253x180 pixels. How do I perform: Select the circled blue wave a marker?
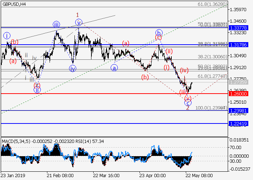[x=113, y=68]
